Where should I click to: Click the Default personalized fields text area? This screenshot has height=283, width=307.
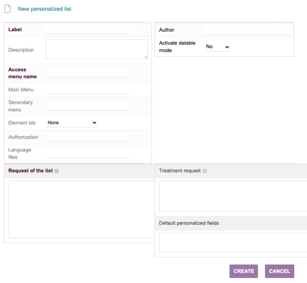pyautogui.click(x=233, y=243)
